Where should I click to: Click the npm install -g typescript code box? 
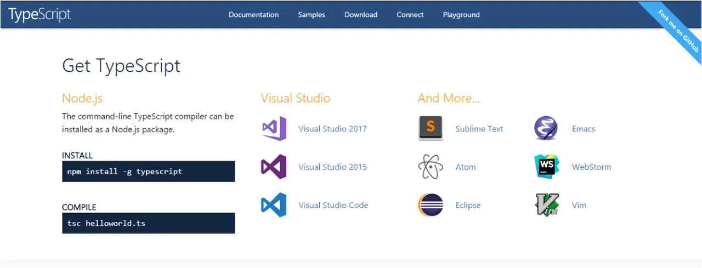pyautogui.click(x=149, y=171)
